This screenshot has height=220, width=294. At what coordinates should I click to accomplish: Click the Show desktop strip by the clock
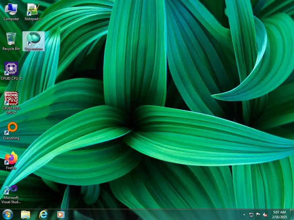pyautogui.click(x=292, y=215)
